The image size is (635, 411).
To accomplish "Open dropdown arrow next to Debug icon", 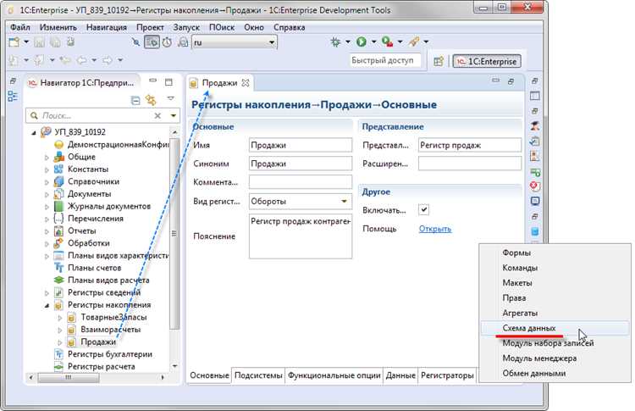I will [347, 42].
